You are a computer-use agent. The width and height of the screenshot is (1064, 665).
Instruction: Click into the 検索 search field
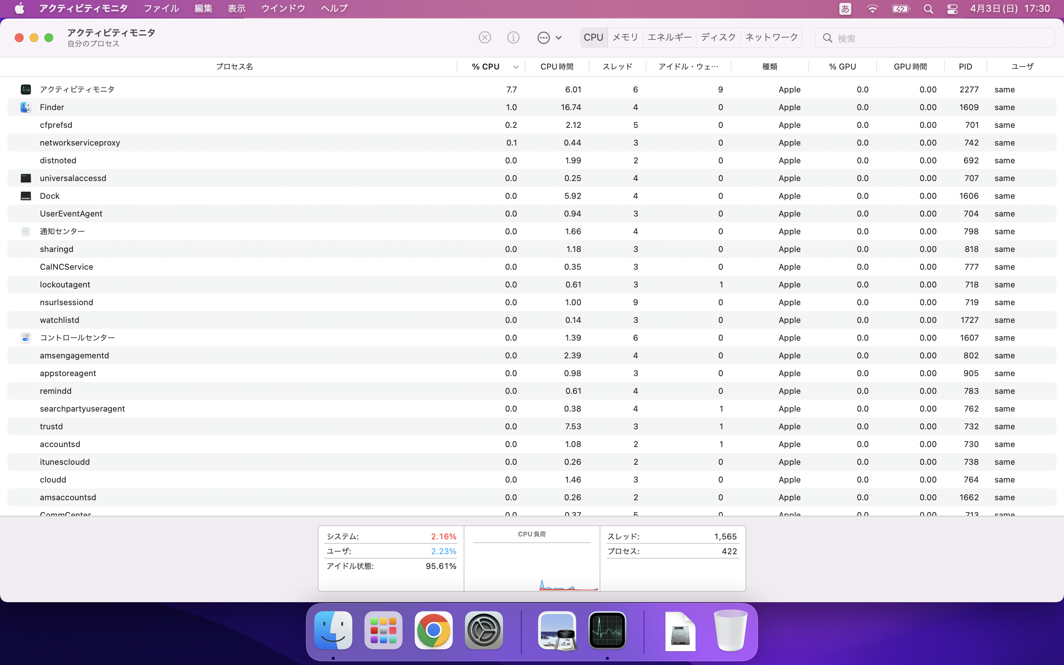[x=935, y=38]
